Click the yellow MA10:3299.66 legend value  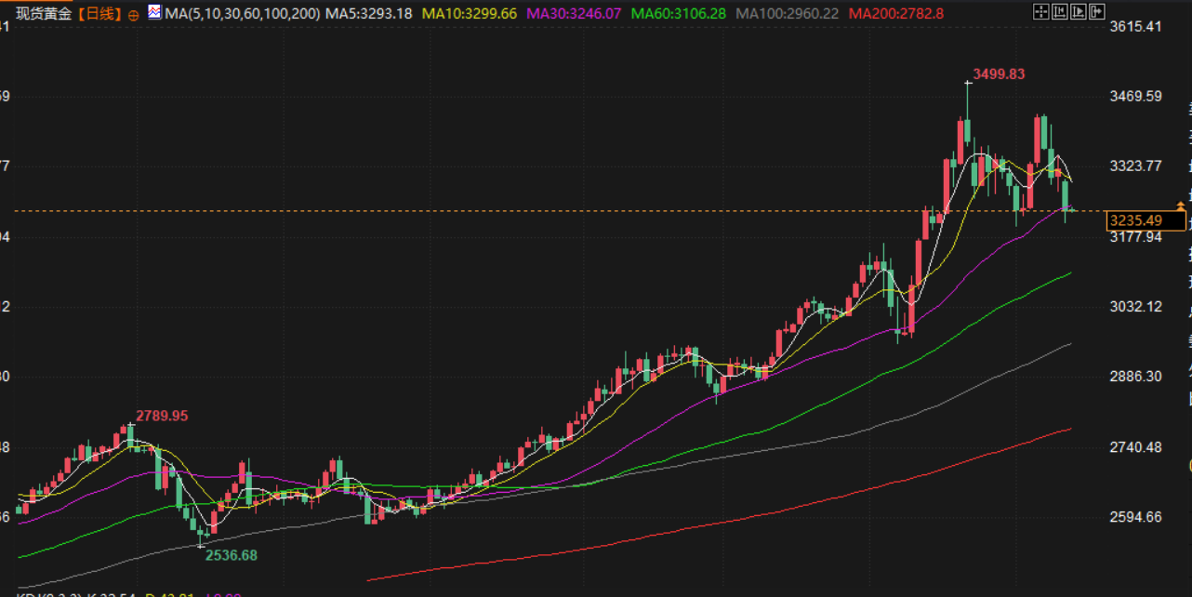(470, 14)
